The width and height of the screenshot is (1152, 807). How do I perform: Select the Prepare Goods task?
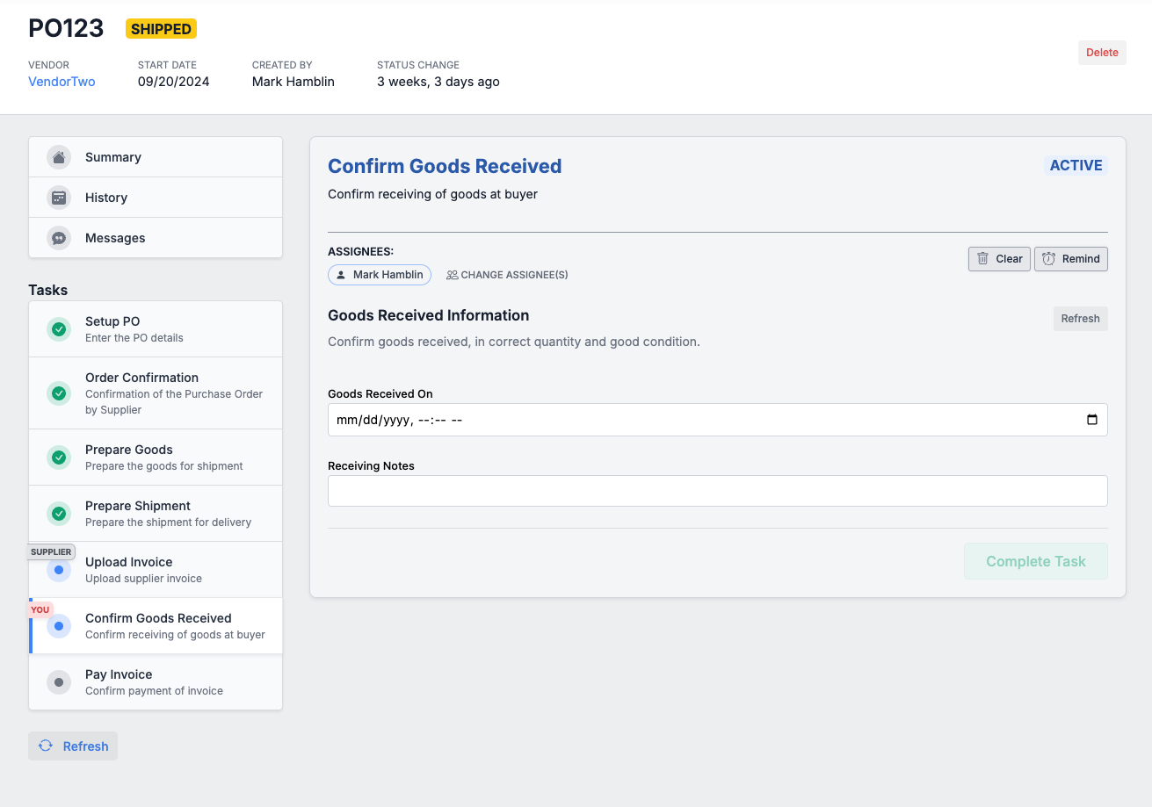pos(156,458)
